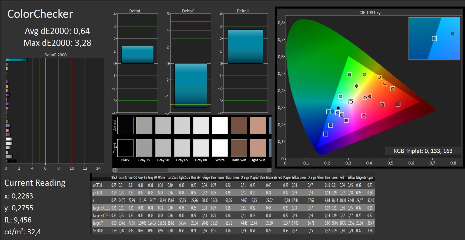Click the cd/m²: 32,4 reading

23,232
